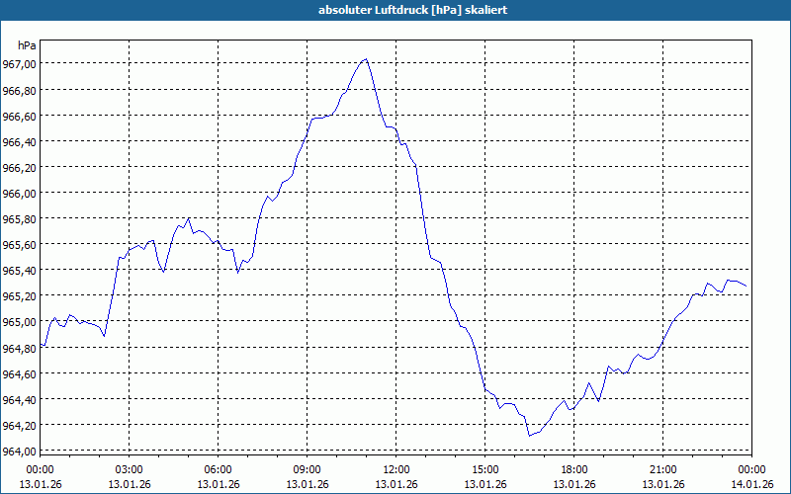
Task: Click the pressure curve's lowest point after 15:00
Action: (x=529, y=436)
